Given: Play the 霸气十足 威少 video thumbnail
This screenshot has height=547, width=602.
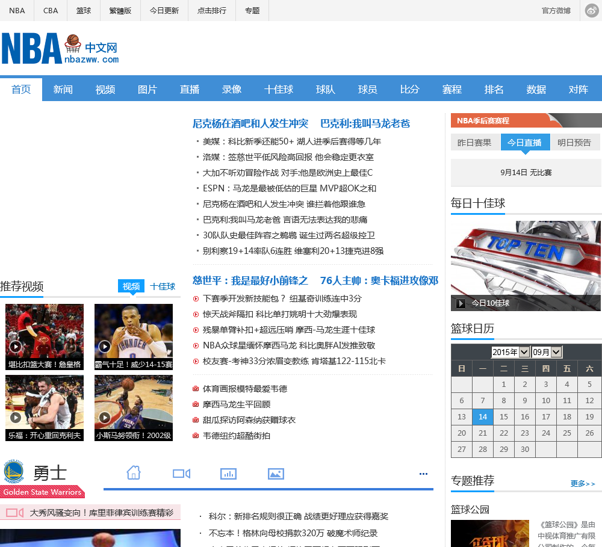Looking at the screenshot, I should (x=134, y=336).
